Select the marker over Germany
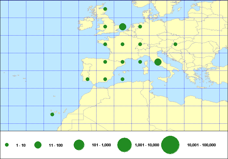This screenshot has height=159, width=228. (140, 27)
